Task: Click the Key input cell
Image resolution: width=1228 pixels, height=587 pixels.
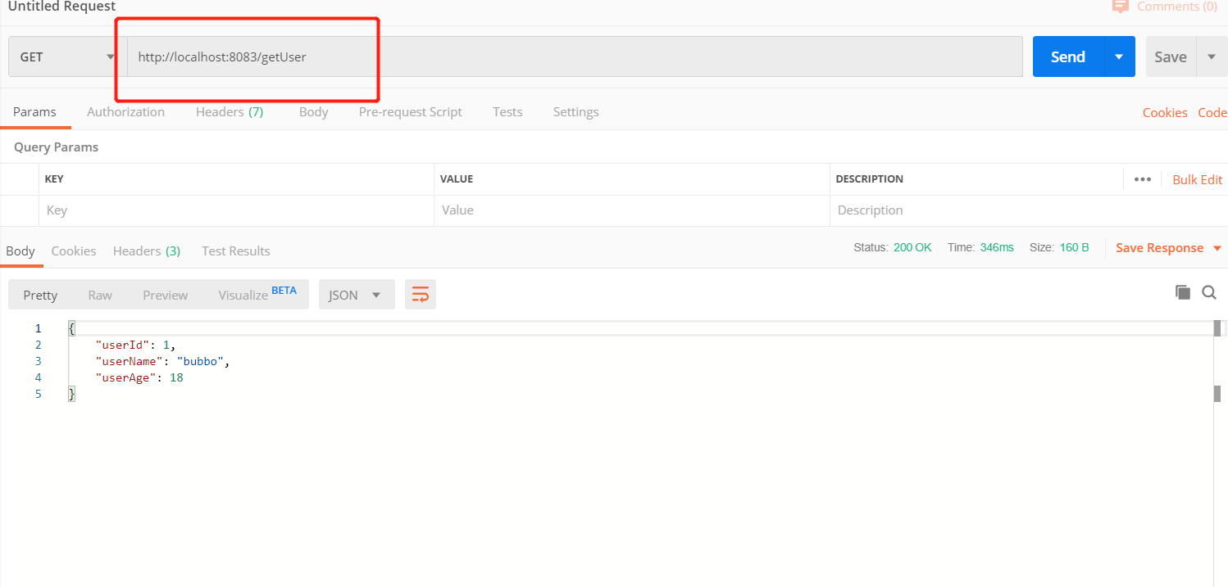Action: 236,210
